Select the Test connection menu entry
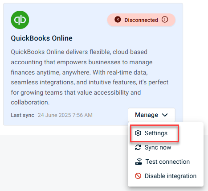Image resolution: width=208 pixels, height=191 pixels. [x=166, y=162]
